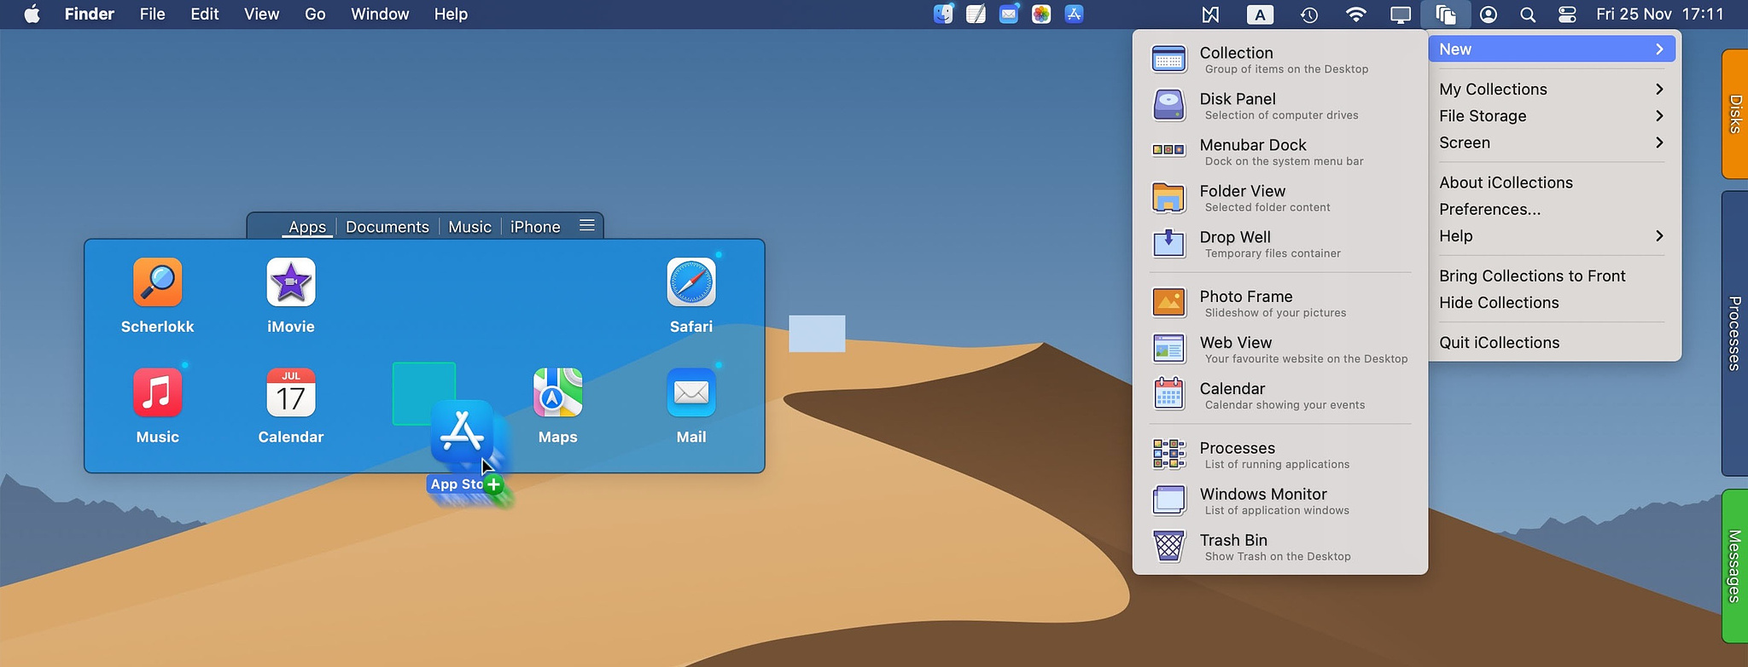Screen dimensions: 1748x667
Task: Add a Menubar Dock
Action: pyautogui.click(x=1280, y=152)
